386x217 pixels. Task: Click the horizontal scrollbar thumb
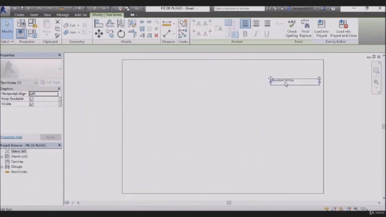click(x=229, y=203)
